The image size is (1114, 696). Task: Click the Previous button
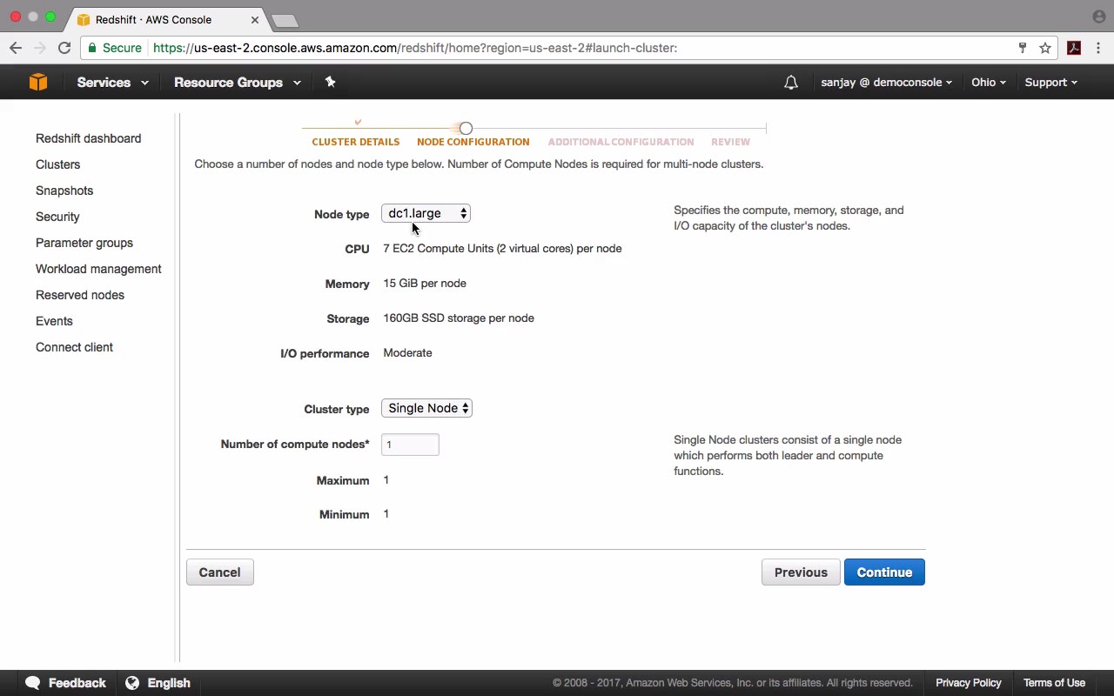tap(801, 572)
